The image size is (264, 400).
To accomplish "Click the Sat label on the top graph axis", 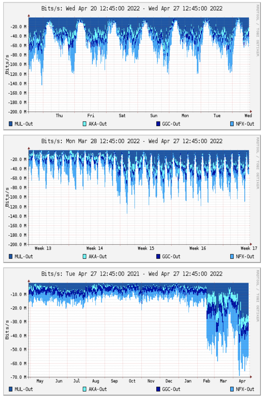I will pyautogui.click(x=122, y=116).
